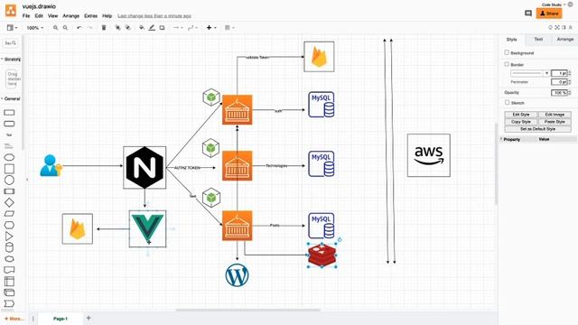Enable the Border checkbox
Image resolution: width=578 pixels, height=325 pixels.
tap(507, 64)
